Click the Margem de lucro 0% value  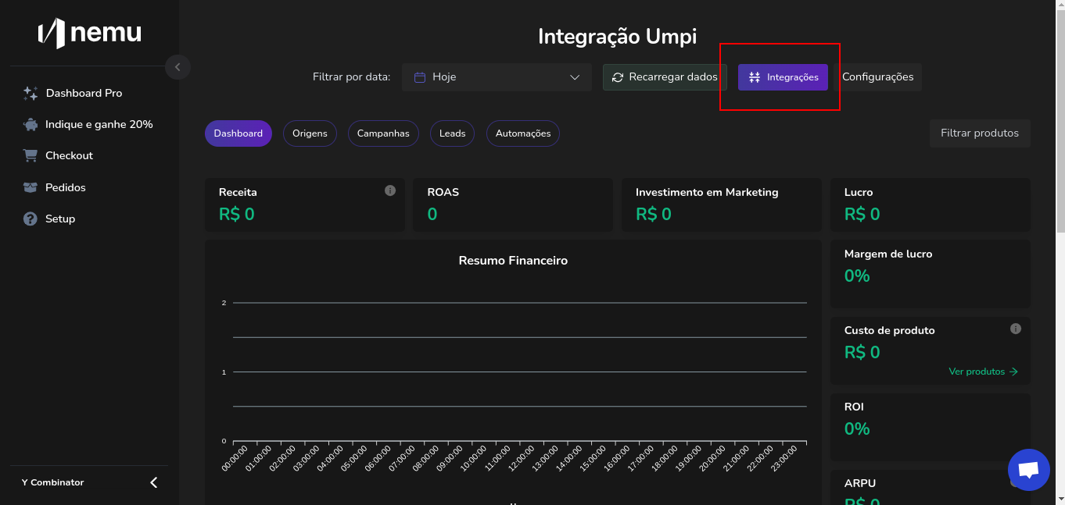(857, 276)
